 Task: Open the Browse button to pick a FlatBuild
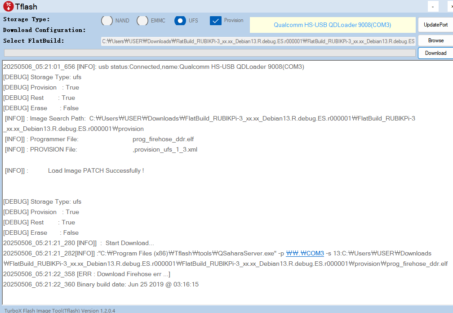[435, 40]
